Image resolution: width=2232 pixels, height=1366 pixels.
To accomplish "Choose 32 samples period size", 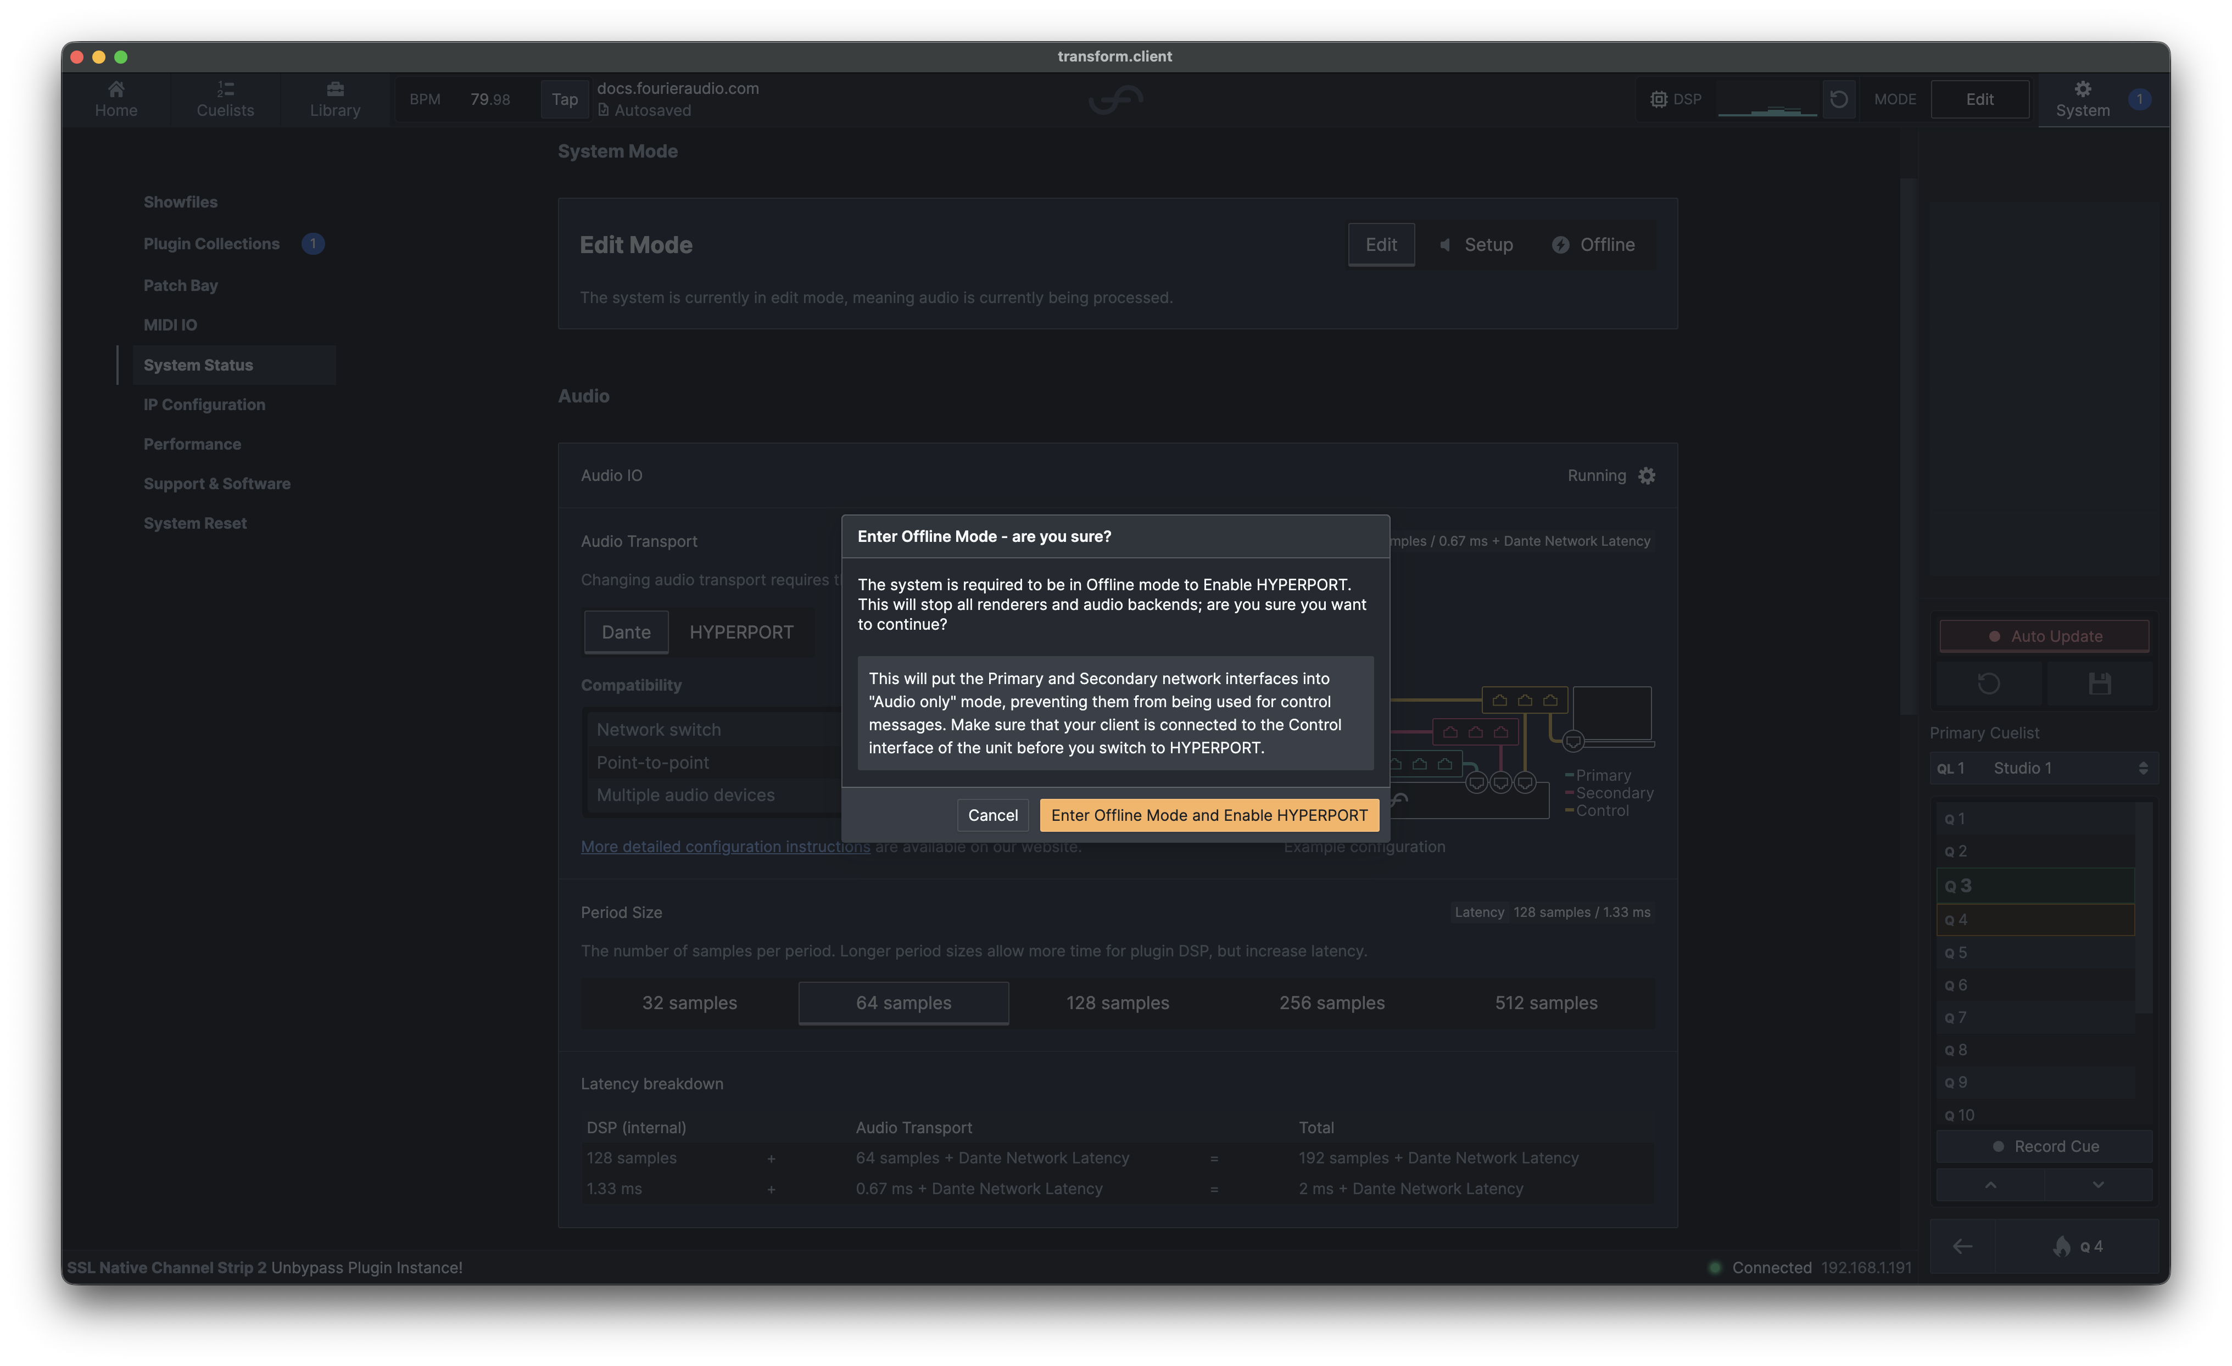I will click(689, 1003).
